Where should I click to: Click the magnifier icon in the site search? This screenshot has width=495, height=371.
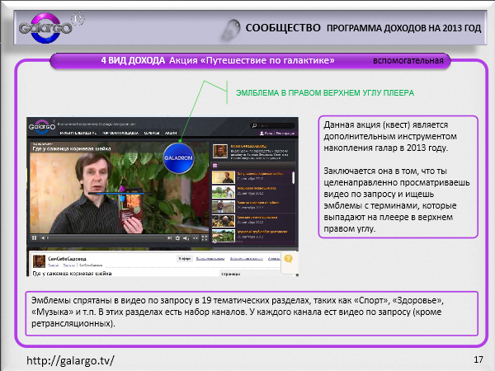(254, 125)
